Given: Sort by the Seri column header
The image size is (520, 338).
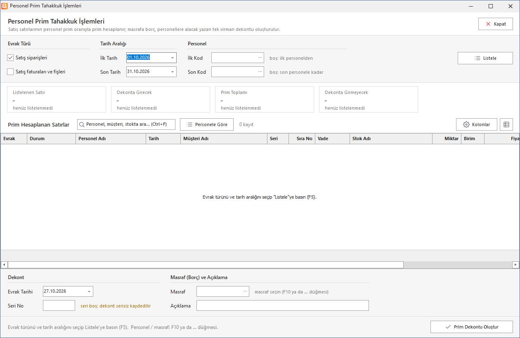Looking at the screenshot, I should coord(278,138).
